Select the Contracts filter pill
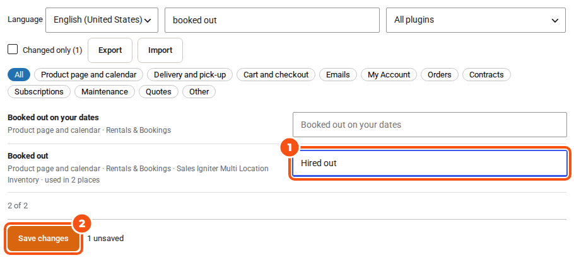The width and height of the screenshot is (574, 265). point(486,74)
